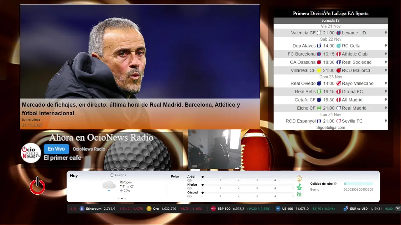This screenshot has width=401, height=225.
Task: Click the Real Oviedo team name
Action: tap(303, 83)
